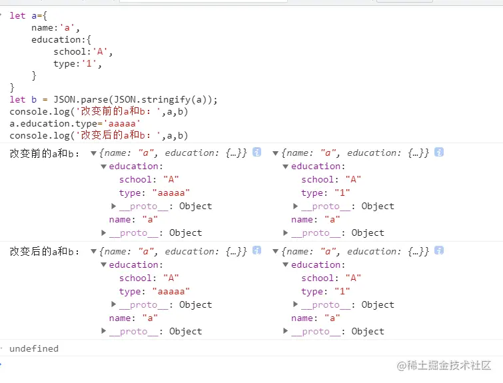Click the 'let a={' code line
Viewport: 503px width, 383px height.
28,16
